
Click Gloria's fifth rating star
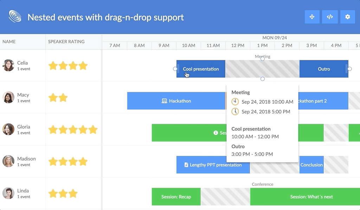(93, 130)
